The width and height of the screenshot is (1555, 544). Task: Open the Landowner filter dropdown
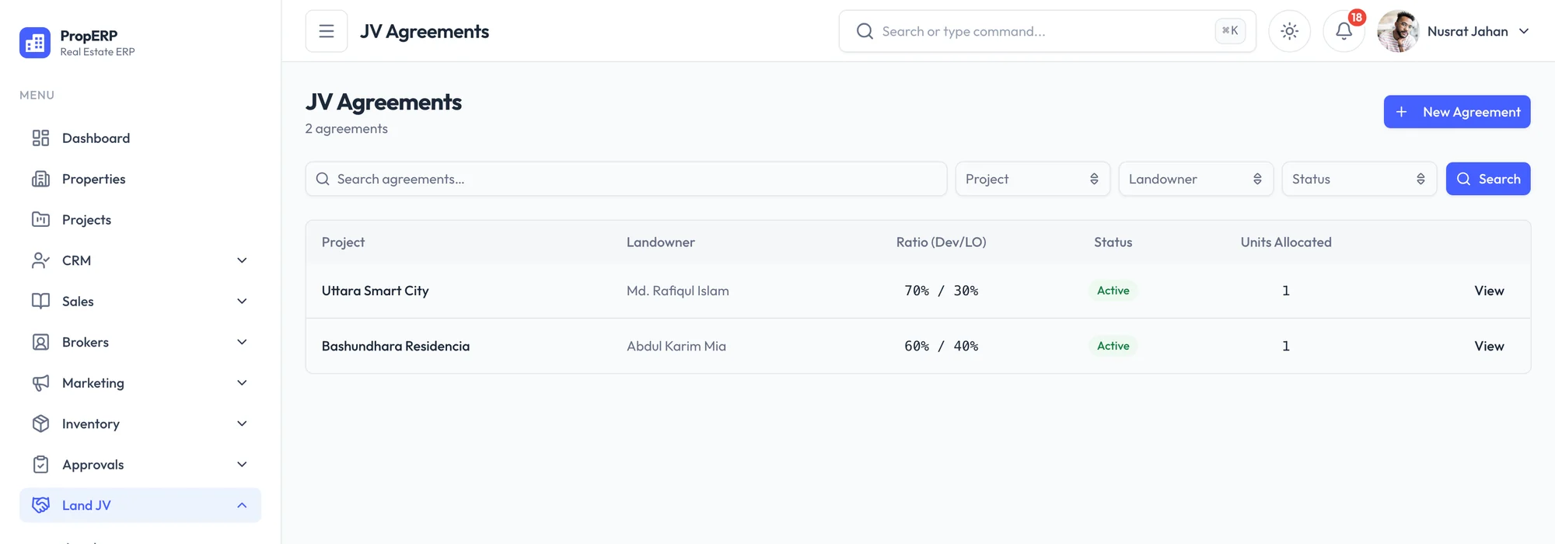[x=1196, y=179]
